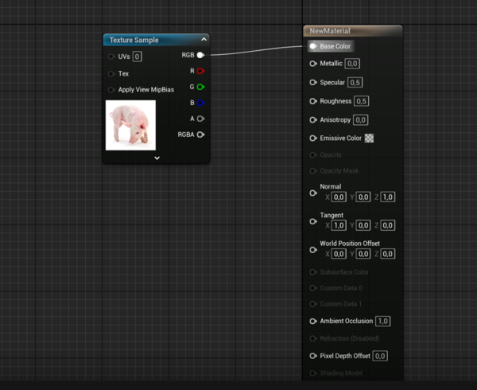Click the Ambient Occlusion input pin

coord(313,322)
